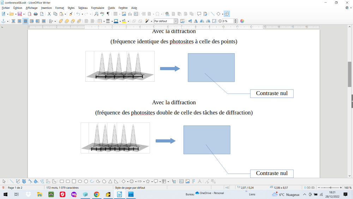The width and height of the screenshot is (353, 199).
Task: Click 'Style de page par défaut' in status bar
Action: coord(130,188)
